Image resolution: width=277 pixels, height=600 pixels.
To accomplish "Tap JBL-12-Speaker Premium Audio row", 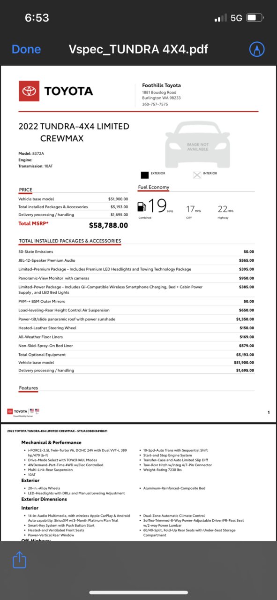I will 136,260.
